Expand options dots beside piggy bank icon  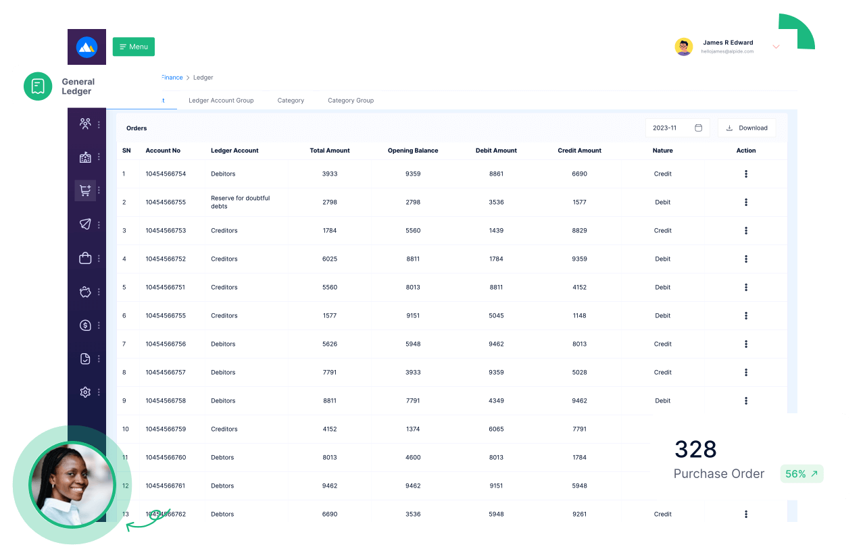pos(99,292)
